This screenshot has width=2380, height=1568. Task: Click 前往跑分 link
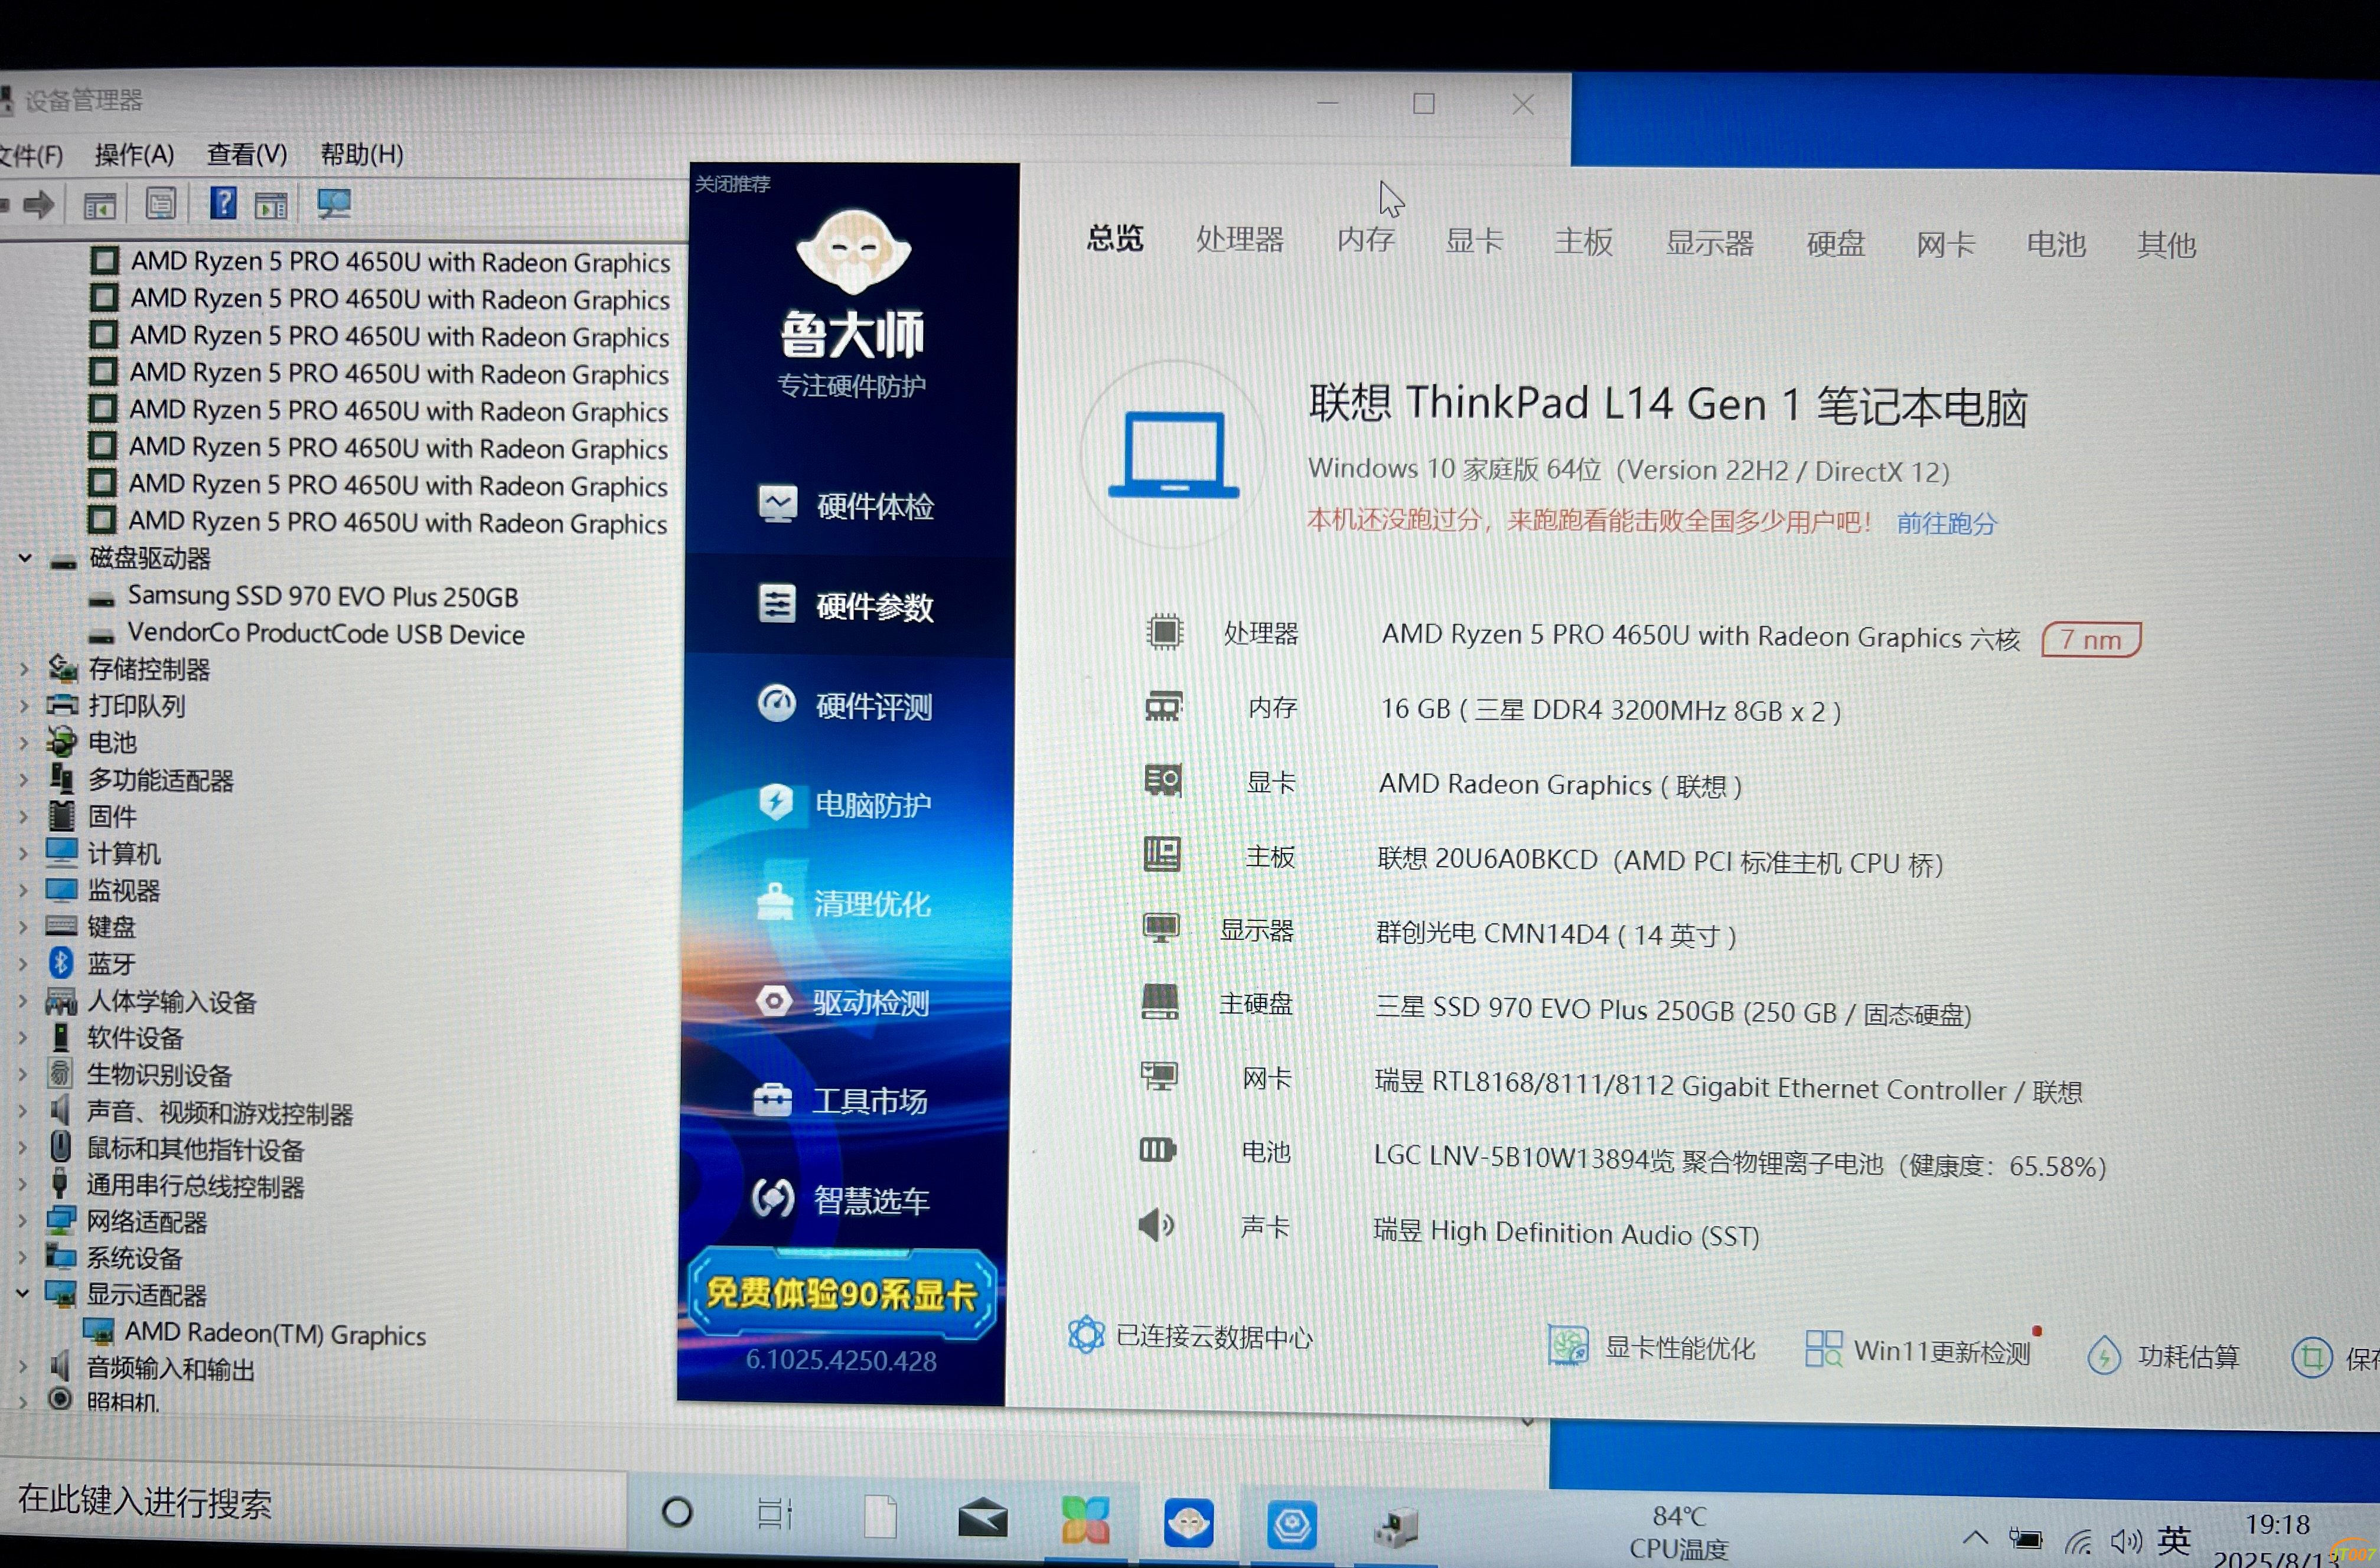point(1946,523)
